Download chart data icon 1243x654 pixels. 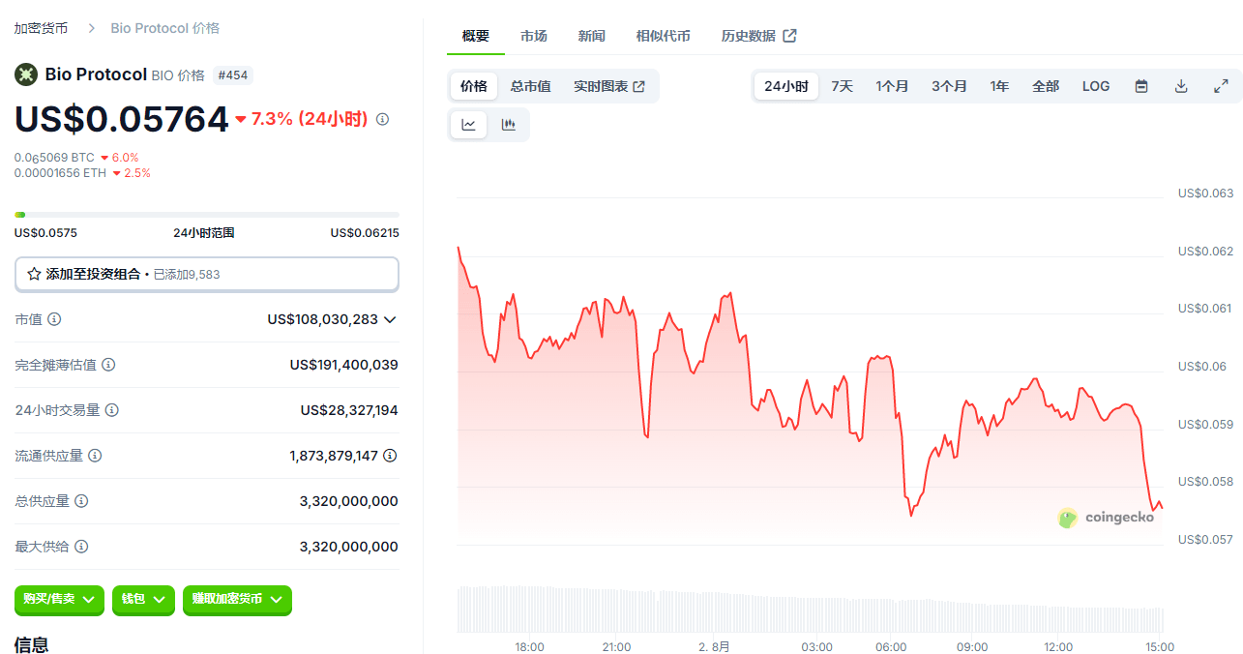point(1181,86)
